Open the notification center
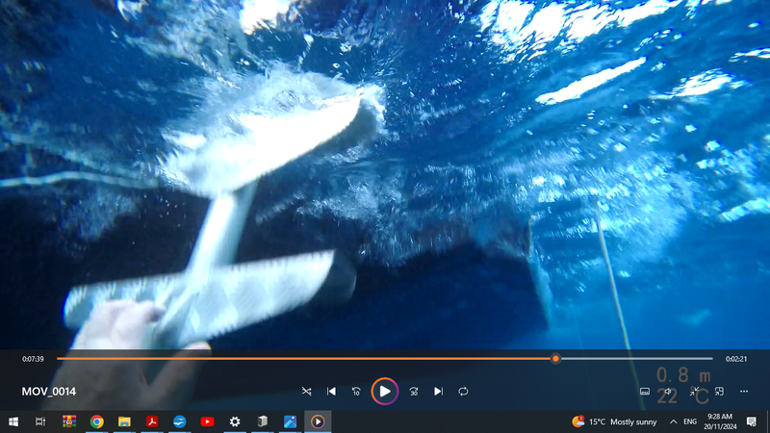Image resolution: width=770 pixels, height=433 pixels. coord(752,421)
